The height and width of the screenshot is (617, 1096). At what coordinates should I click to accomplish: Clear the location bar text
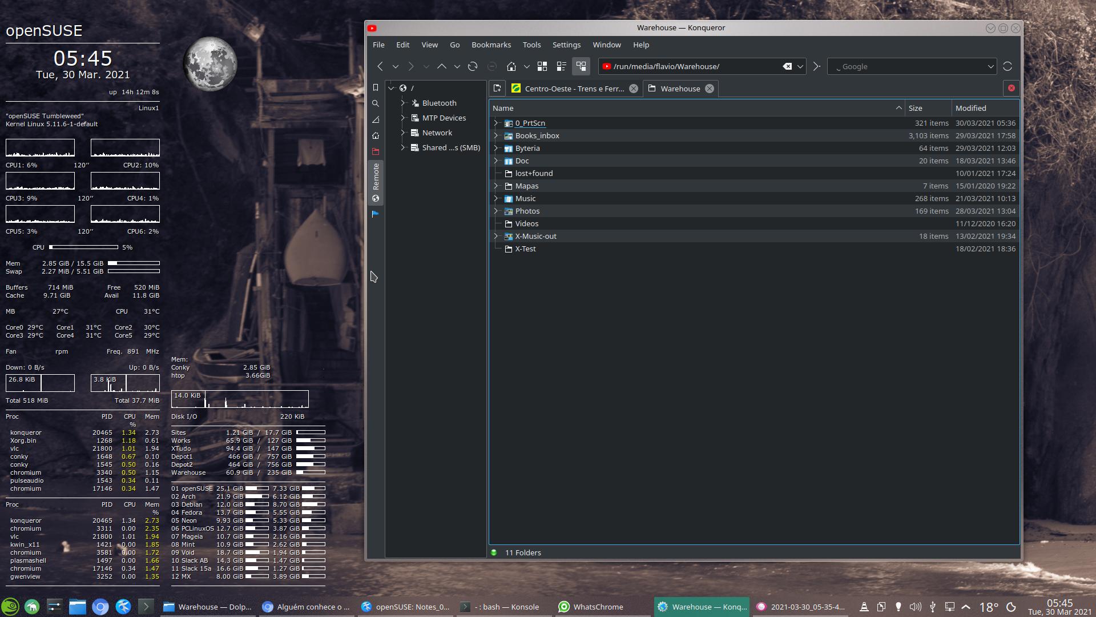tap(787, 66)
